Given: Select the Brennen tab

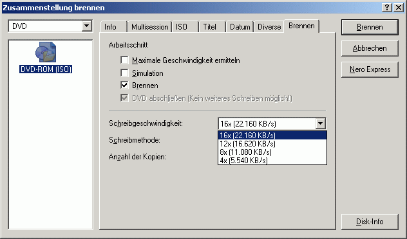Looking at the screenshot, I should pyautogui.click(x=301, y=26).
